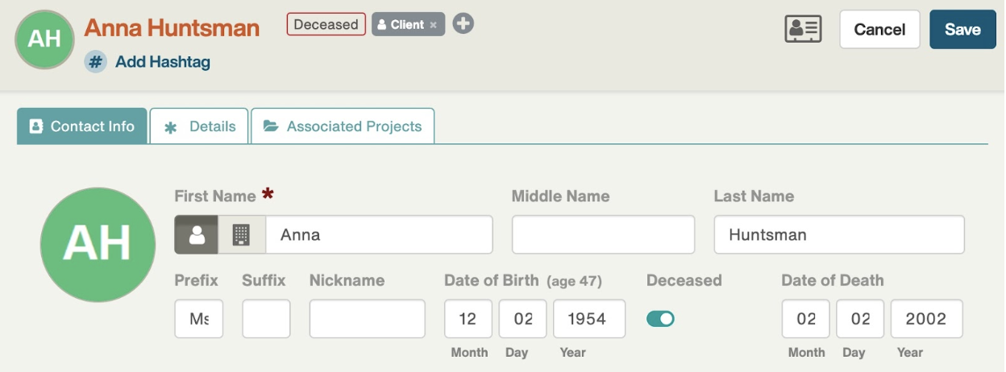
Task: Click the Prefix field showing Ms
Action: tap(199, 319)
